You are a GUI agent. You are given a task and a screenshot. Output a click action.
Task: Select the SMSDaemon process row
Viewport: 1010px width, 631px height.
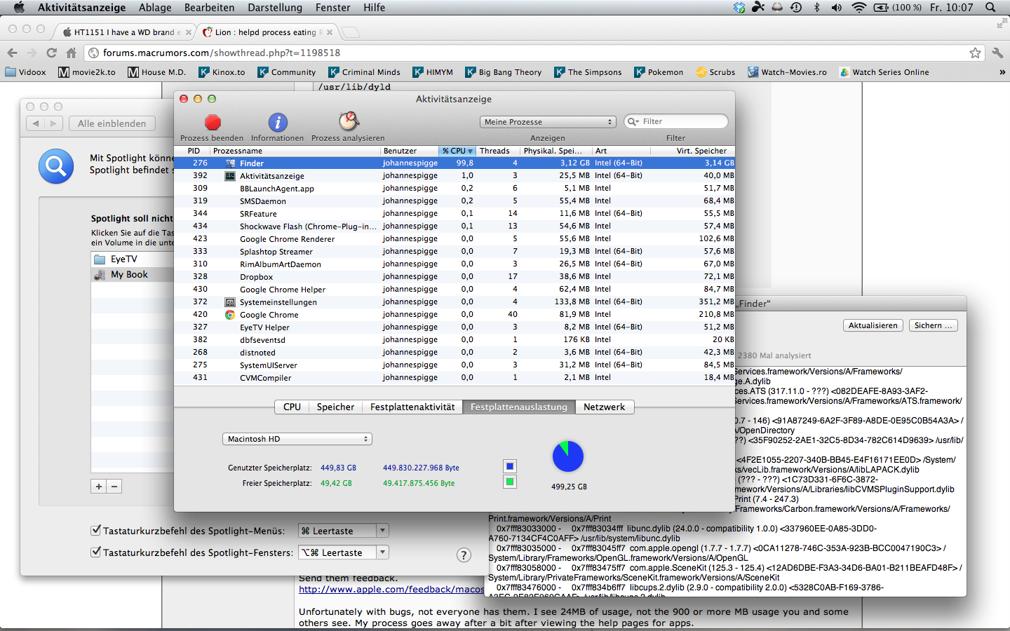454,201
